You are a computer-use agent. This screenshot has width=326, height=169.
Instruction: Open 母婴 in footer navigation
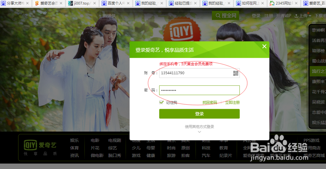click(151, 148)
